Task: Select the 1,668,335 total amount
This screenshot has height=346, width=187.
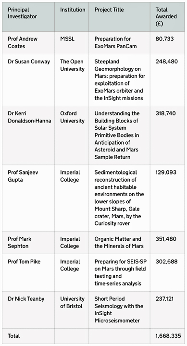Action: point(168,336)
